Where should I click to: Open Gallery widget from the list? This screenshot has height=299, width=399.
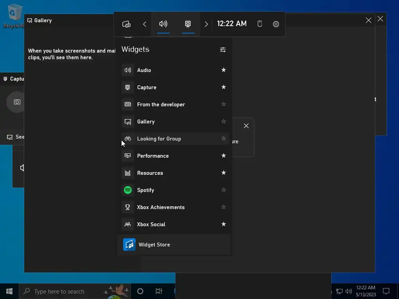pos(175,121)
